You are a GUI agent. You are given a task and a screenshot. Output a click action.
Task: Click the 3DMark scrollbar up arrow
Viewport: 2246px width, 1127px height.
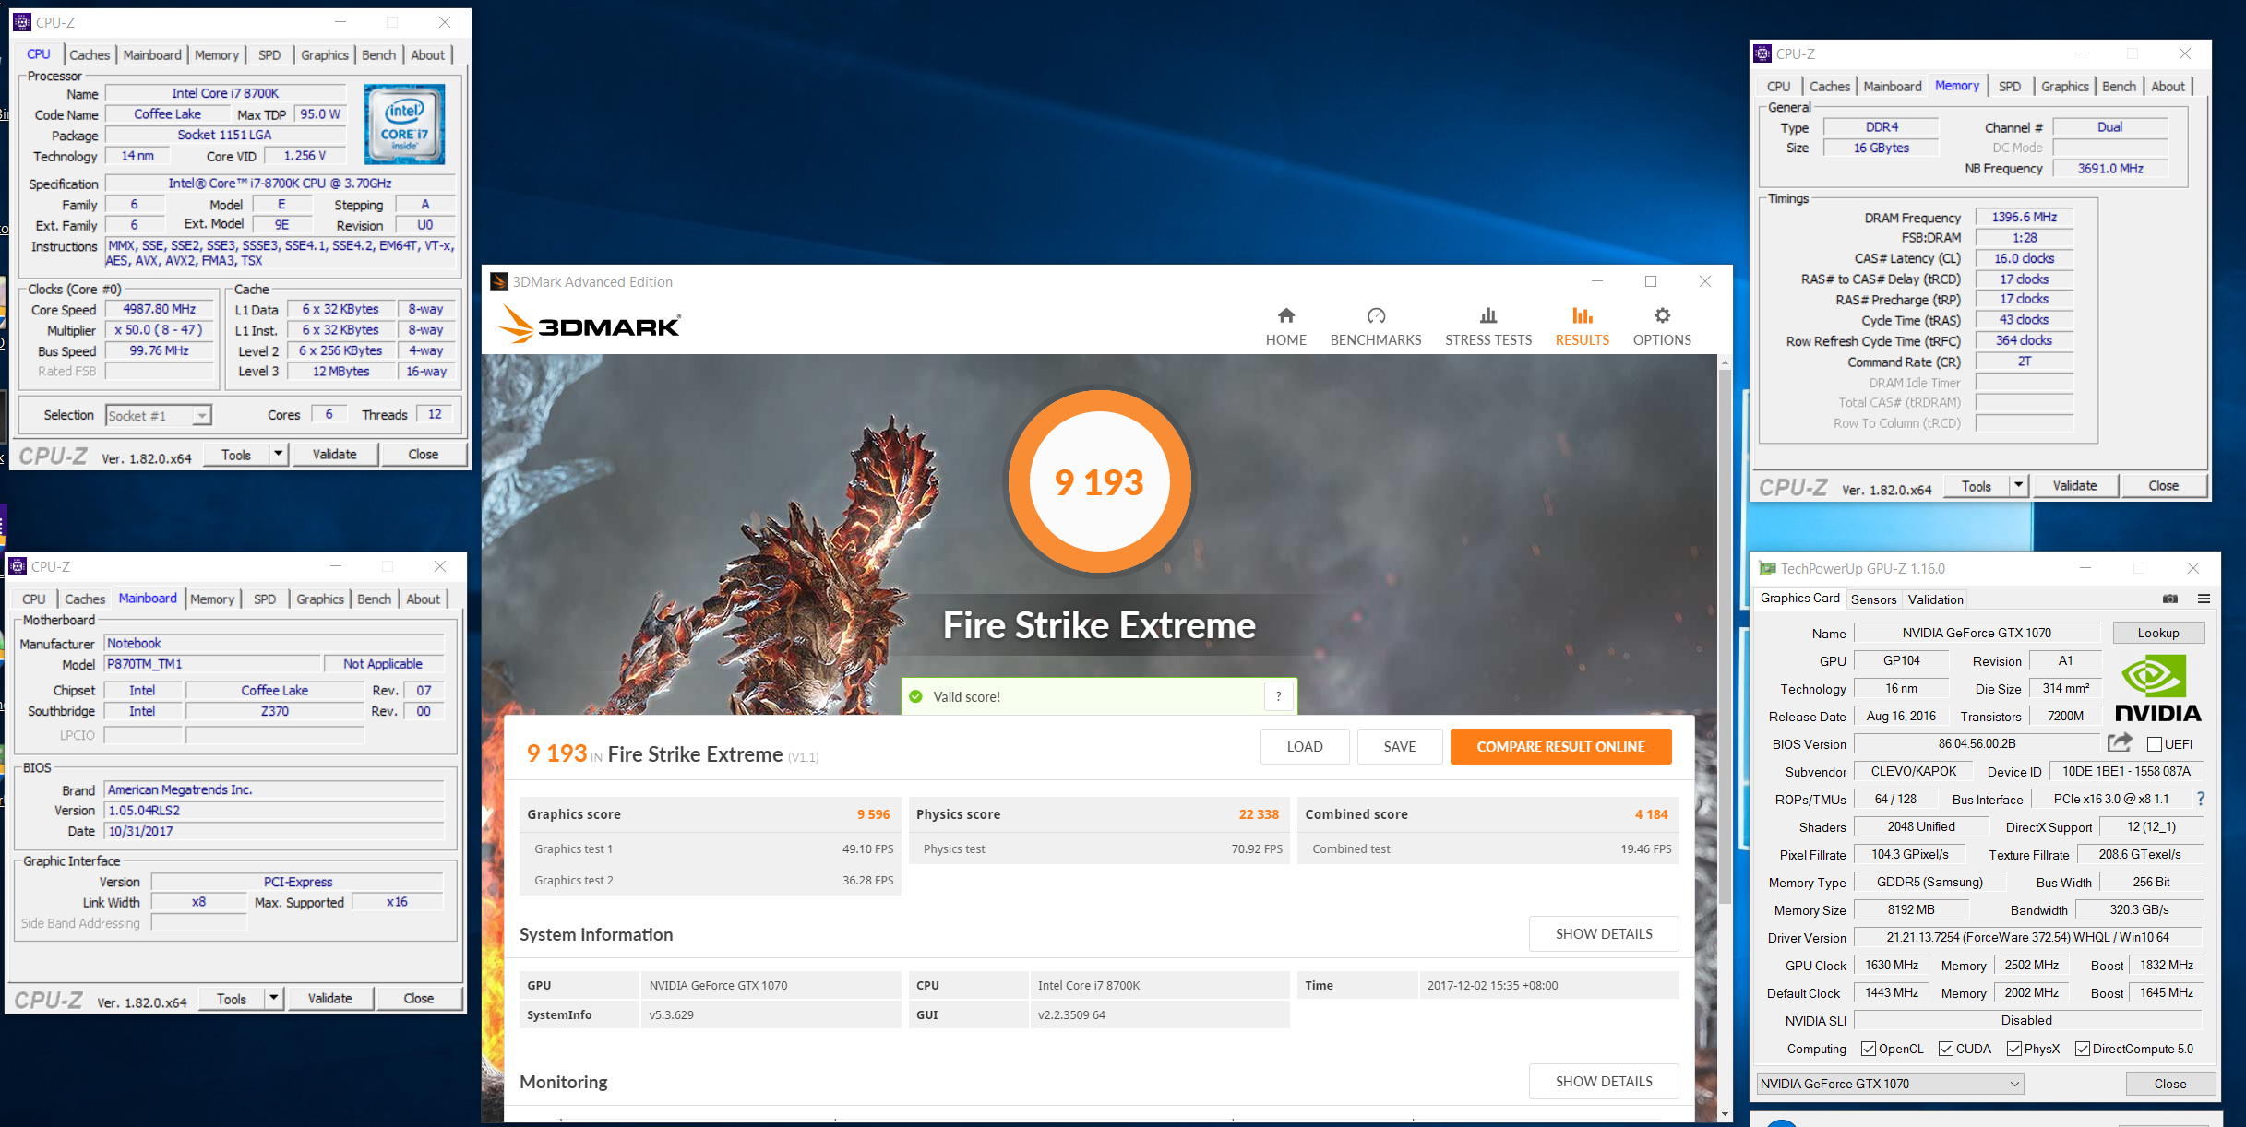(1724, 362)
